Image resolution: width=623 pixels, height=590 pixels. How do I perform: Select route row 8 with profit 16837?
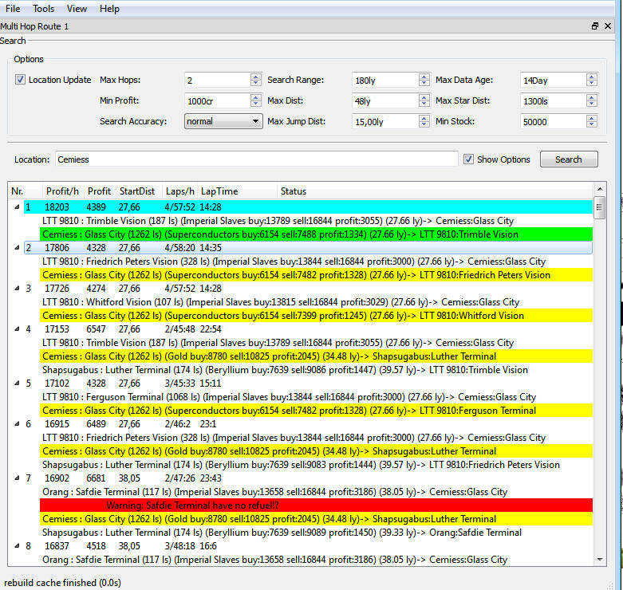(x=308, y=545)
